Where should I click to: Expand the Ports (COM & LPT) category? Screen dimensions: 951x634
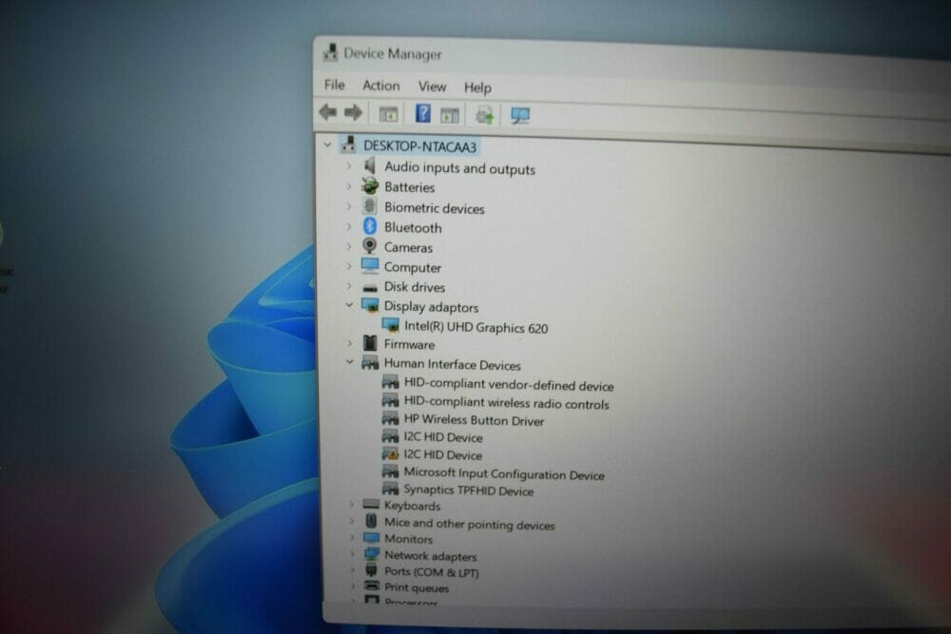353,570
